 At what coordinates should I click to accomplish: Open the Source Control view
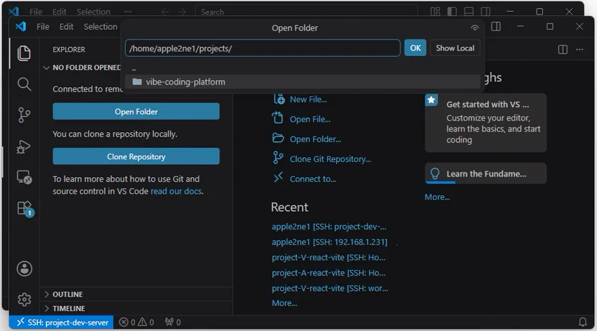click(x=24, y=115)
